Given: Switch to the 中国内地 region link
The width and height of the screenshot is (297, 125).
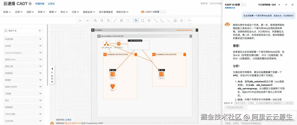Looking at the screenshot, I should click(40, 4).
